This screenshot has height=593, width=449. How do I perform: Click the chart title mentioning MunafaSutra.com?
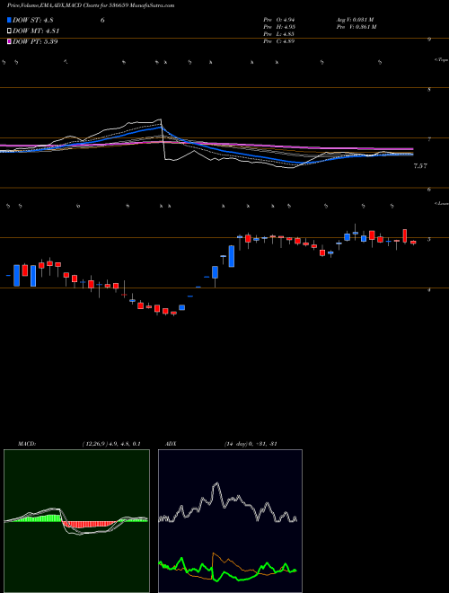pos(91,6)
